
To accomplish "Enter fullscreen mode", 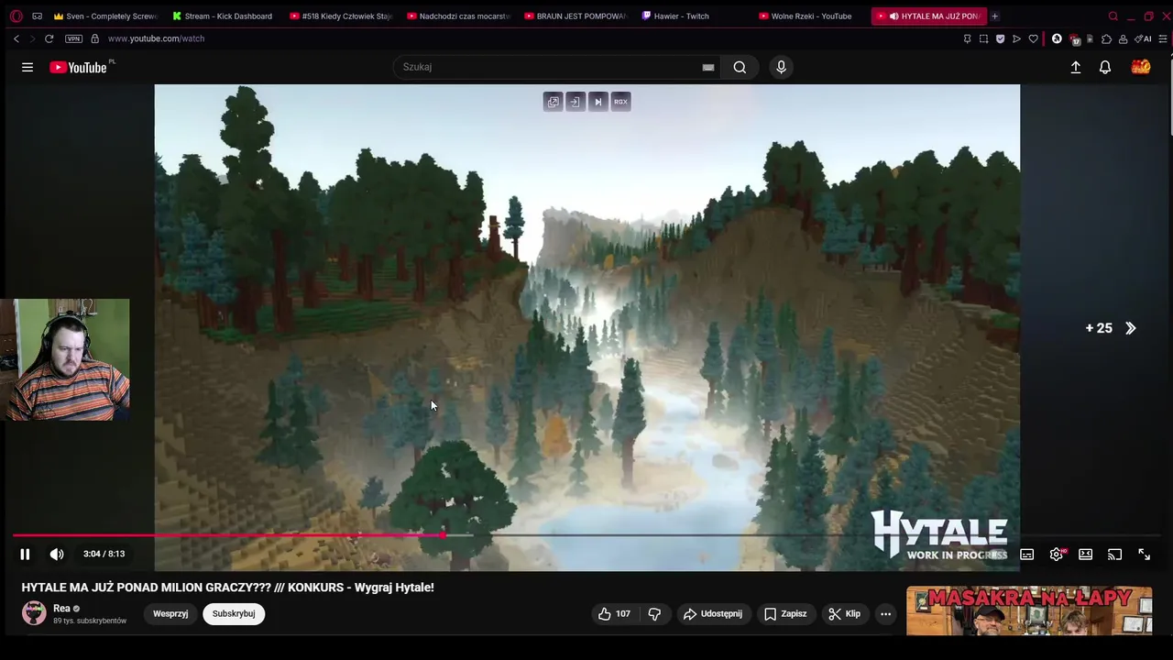I will (1145, 554).
